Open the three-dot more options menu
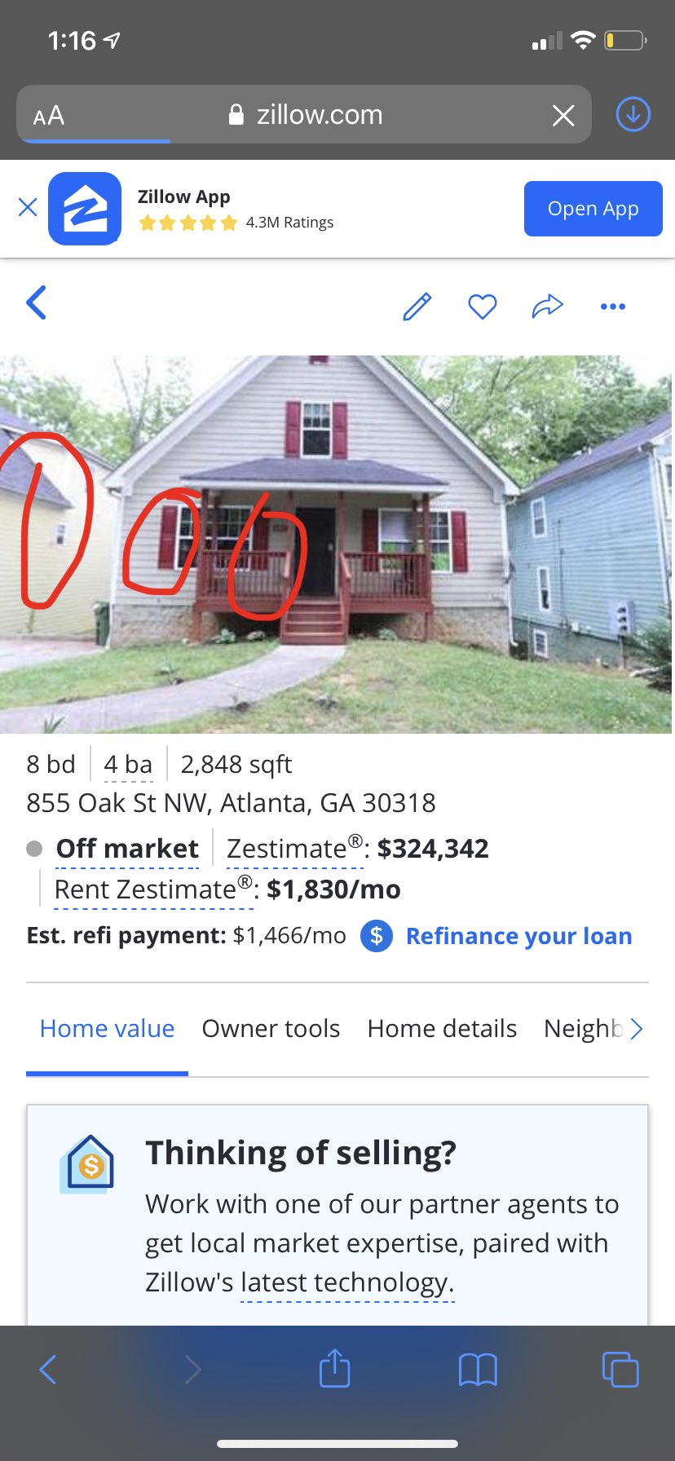The width and height of the screenshot is (675, 1461). [613, 307]
